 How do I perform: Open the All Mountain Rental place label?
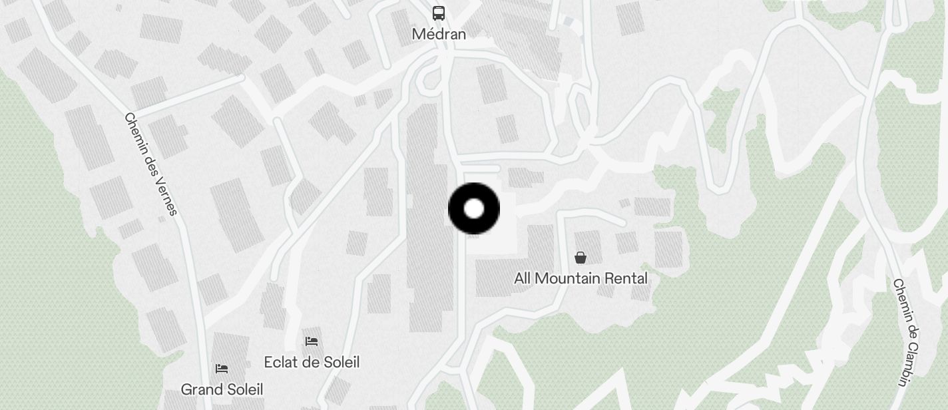coord(581,278)
